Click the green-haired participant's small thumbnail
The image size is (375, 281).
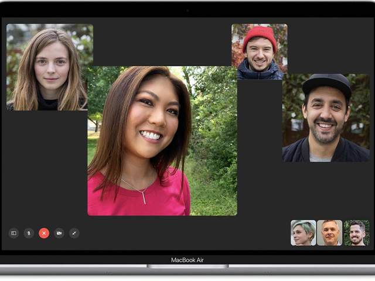303,233
